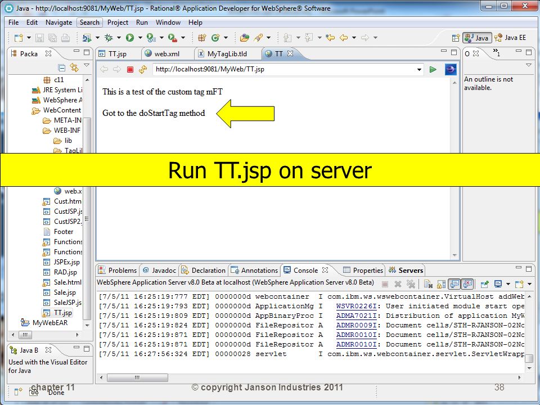Open the WSVR0226I message link

click(x=357, y=306)
